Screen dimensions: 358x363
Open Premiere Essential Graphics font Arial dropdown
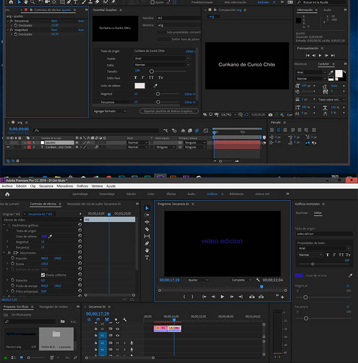tap(324, 248)
